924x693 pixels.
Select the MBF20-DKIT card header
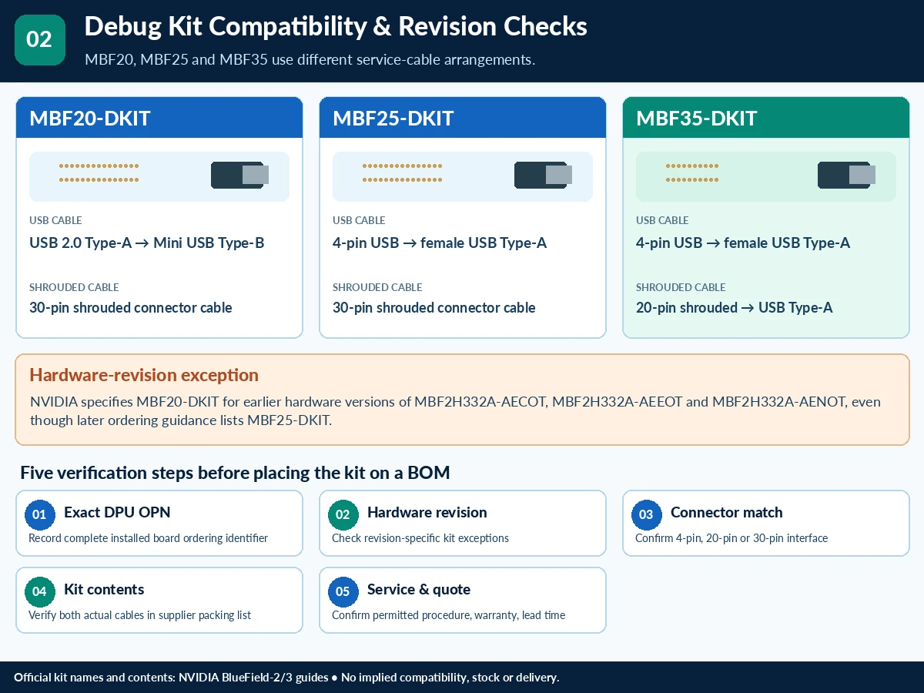(x=159, y=118)
